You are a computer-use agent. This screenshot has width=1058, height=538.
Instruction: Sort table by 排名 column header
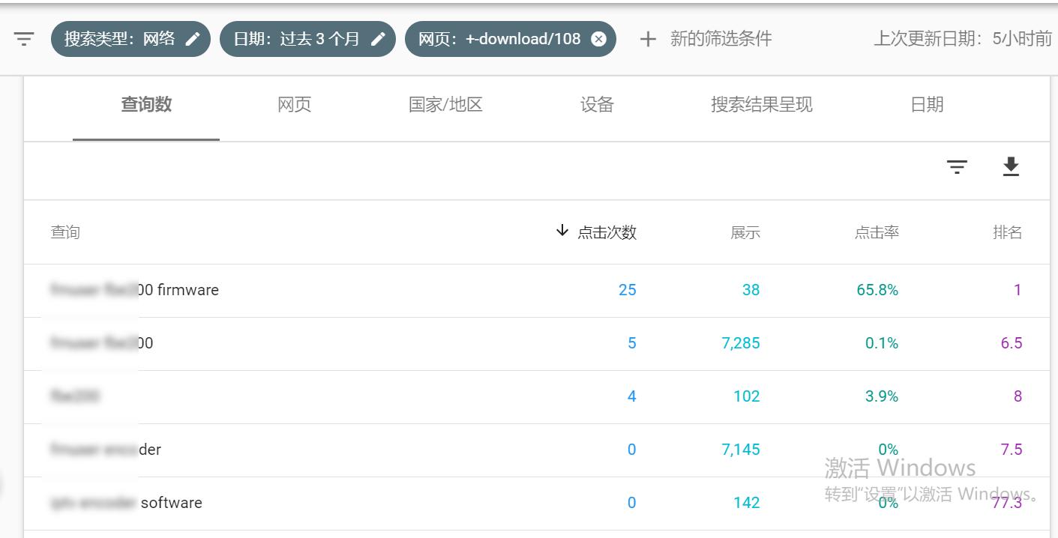tap(1007, 232)
